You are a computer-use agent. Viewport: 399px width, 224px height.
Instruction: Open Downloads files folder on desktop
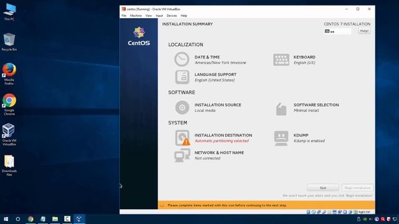pos(9,166)
